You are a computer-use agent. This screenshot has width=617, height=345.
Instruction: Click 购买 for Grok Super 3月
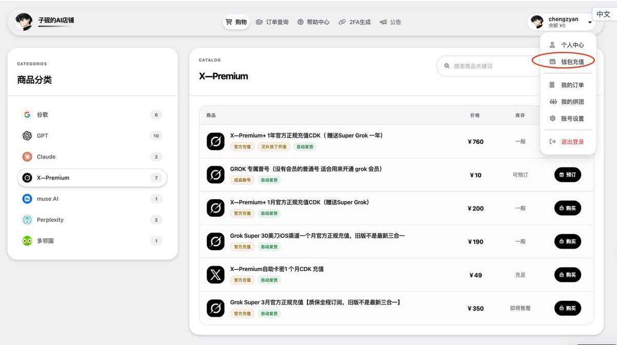(568, 309)
